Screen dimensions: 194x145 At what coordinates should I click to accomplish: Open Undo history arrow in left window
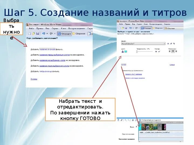click(47, 34)
